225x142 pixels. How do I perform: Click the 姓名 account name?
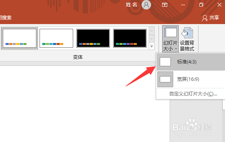(131, 5)
